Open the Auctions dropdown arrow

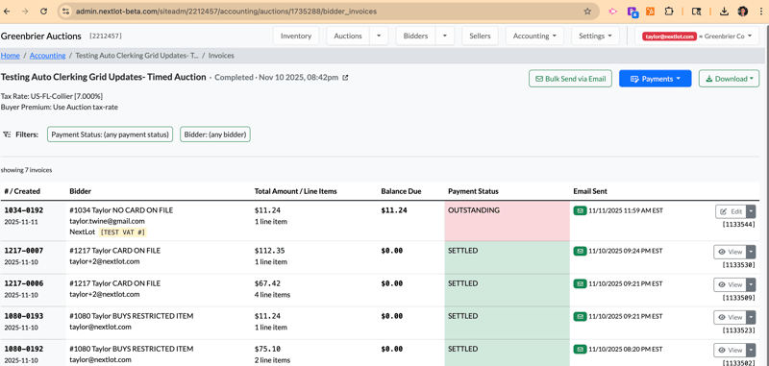pos(379,36)
